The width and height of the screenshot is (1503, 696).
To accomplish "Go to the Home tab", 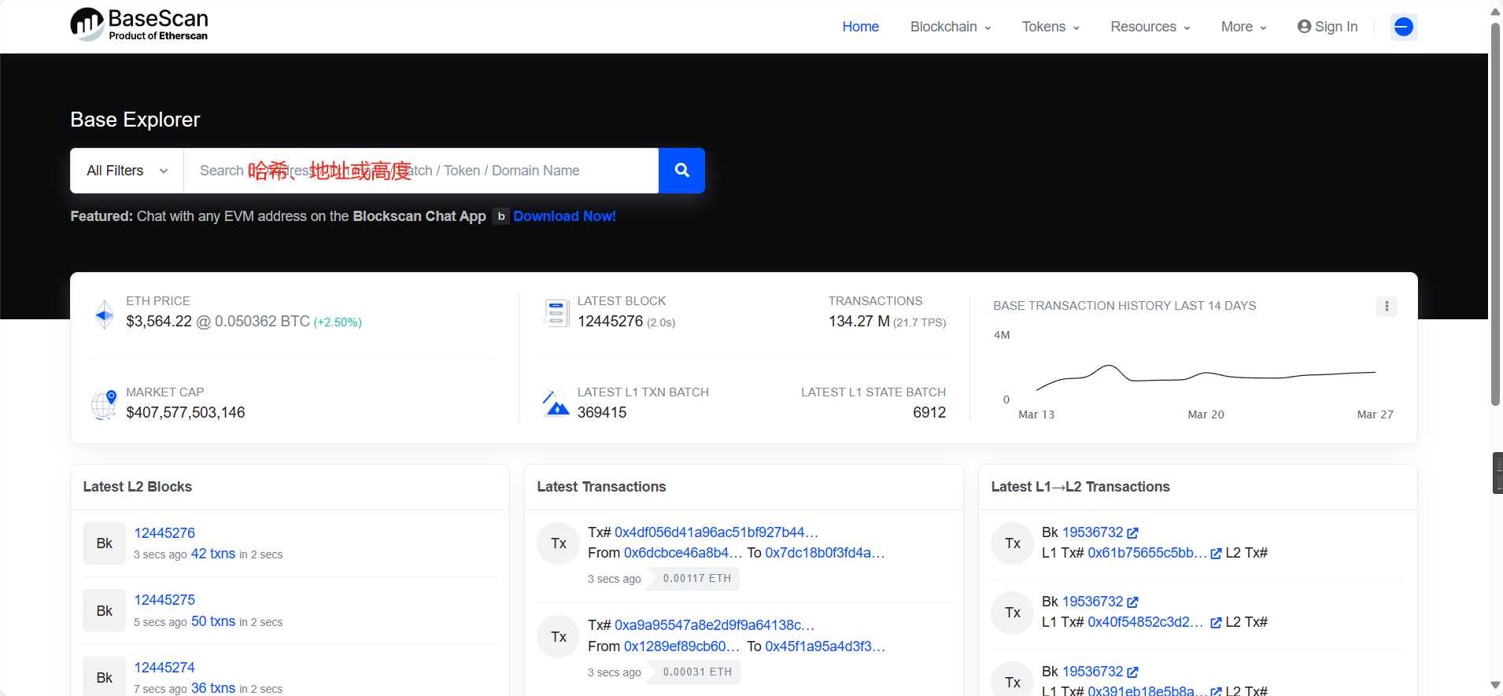I will [x=860, y=27].
